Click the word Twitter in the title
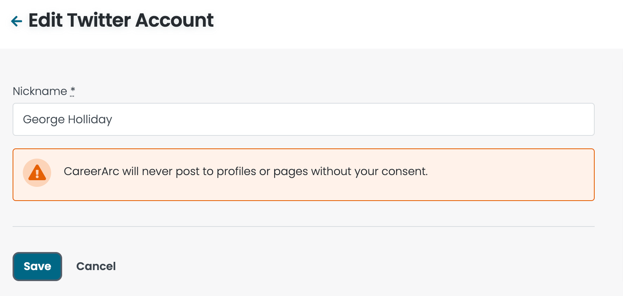Screen dimensions: 623x296 (99, 20)
